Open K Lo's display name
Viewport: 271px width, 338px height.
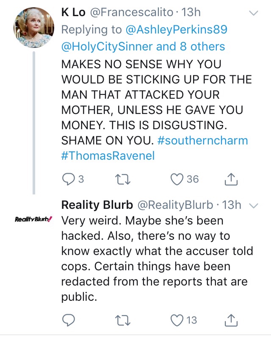(x=73, y=13)
